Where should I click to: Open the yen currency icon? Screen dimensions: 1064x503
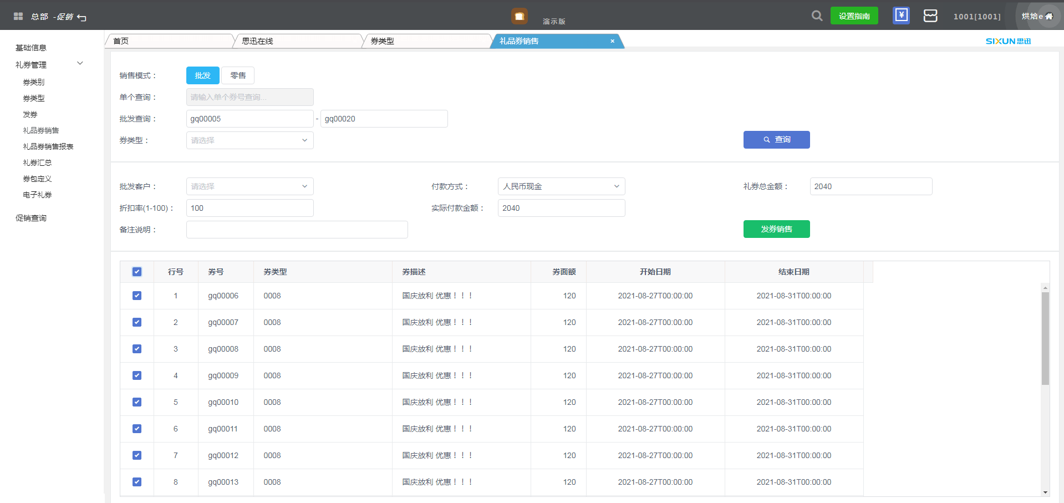pyautogui.click(x=902, y=16)
